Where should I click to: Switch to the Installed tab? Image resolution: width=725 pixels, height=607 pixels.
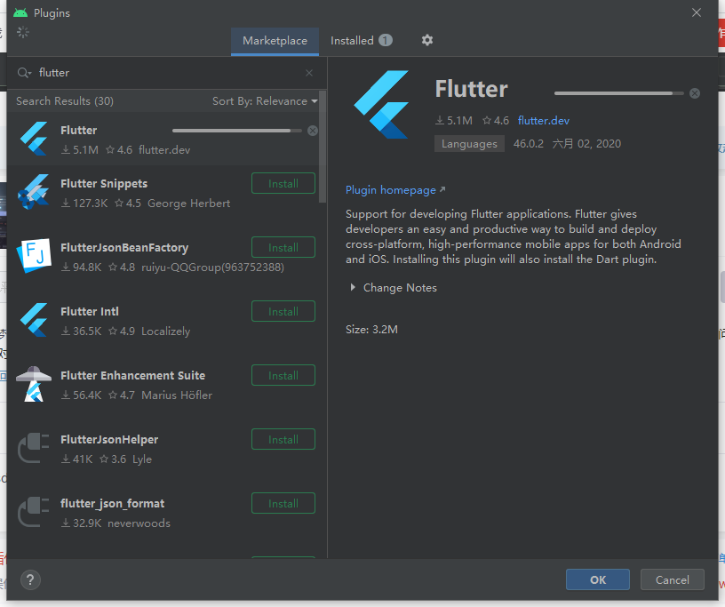point(361,41)
